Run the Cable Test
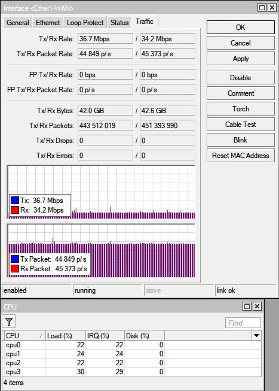Image resolution: width=279 pixels, height=391 pixels. point(241,124)
